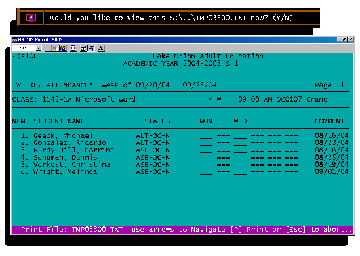Click the 'COMMENT' column header
The height and width of the screenshot is (256, 360).
[329, 121]
